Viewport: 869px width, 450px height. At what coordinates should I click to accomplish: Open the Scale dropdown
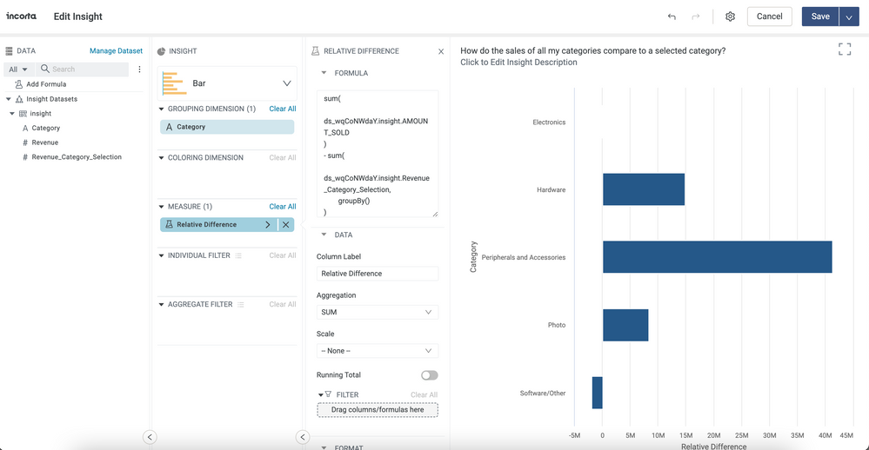pyautogui.click(x=377, y=351)
